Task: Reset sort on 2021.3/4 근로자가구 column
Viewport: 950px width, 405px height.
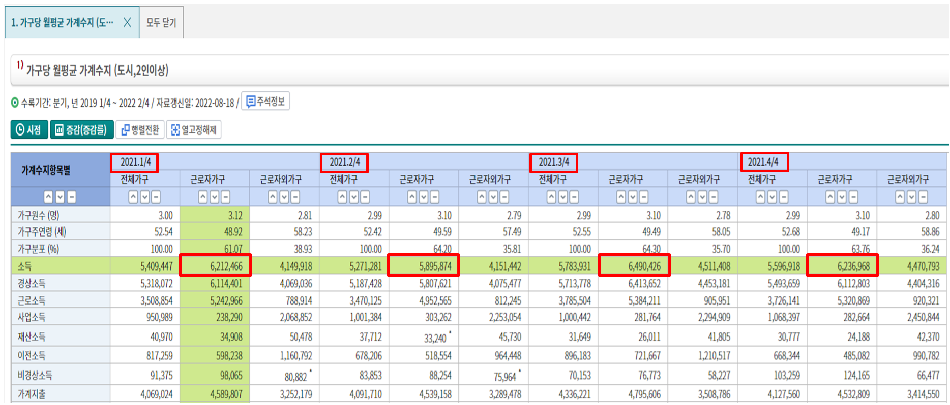Action: point(644,197)
